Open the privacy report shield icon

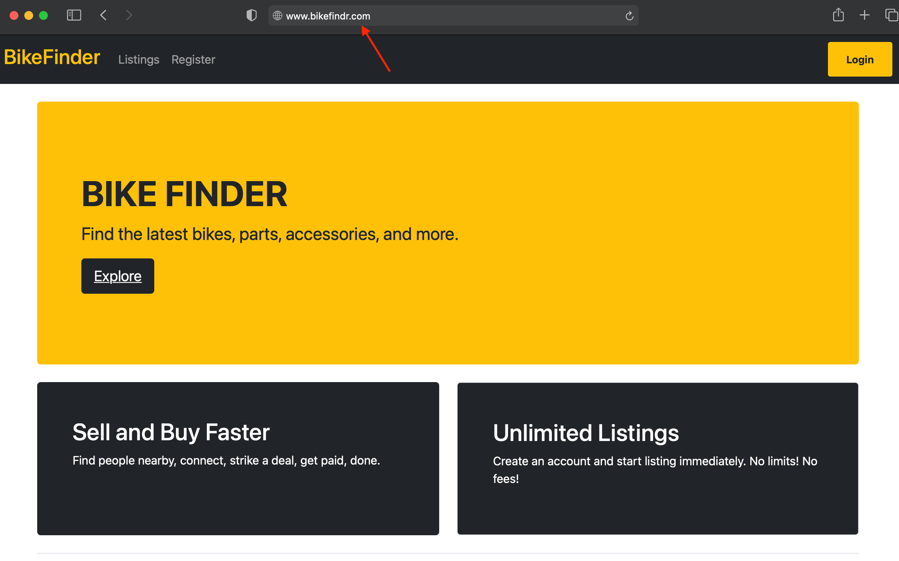[251, 15]
